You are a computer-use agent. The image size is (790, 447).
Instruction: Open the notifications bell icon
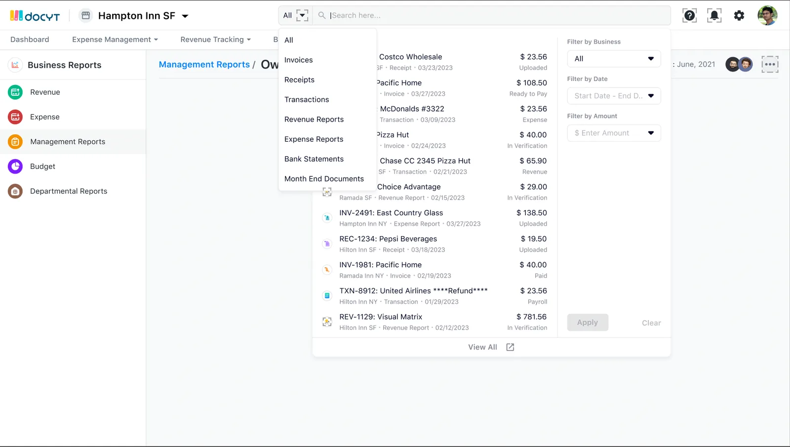pyautogui.click(x=714, y=15)
